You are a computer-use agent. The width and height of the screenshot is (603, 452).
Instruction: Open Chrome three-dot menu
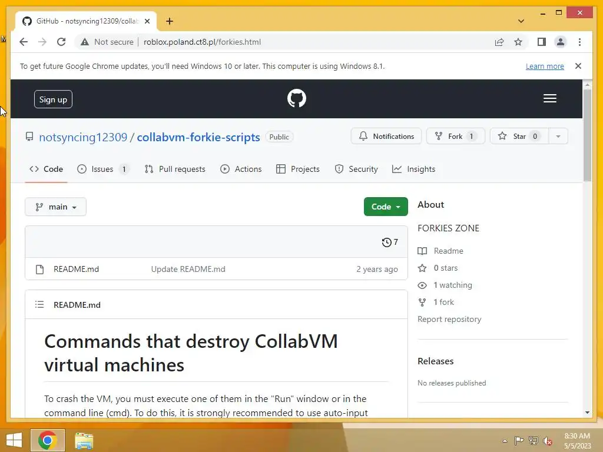coord(579,42)
